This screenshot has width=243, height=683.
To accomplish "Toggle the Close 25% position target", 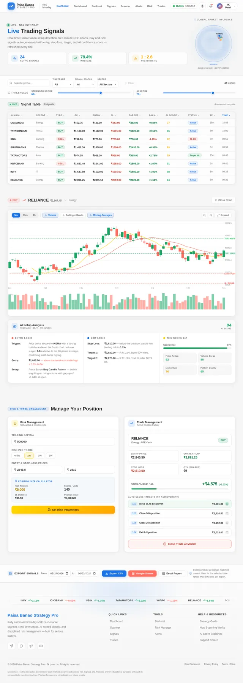I will coord(227,523).
